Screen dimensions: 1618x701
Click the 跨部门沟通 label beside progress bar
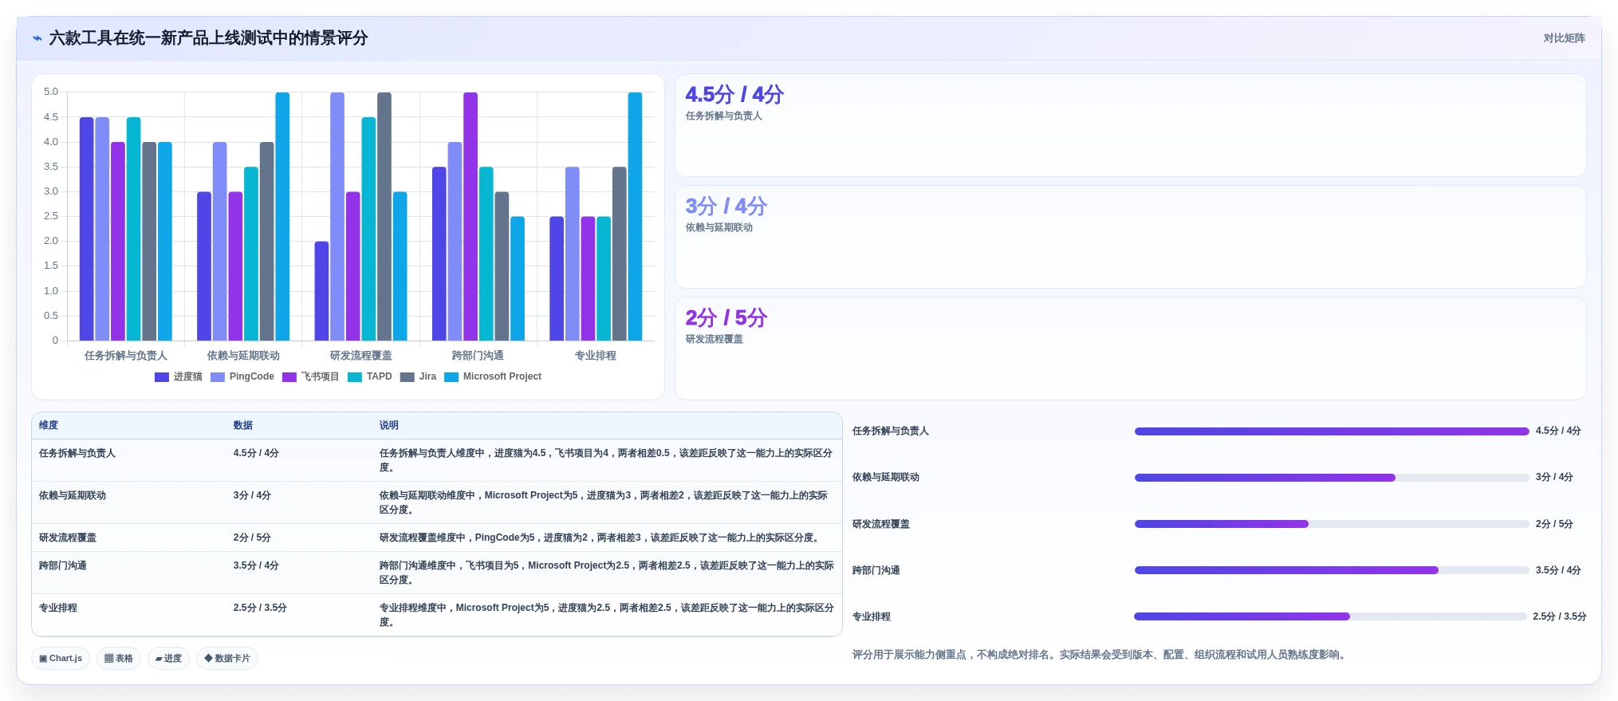pos(876,570)
